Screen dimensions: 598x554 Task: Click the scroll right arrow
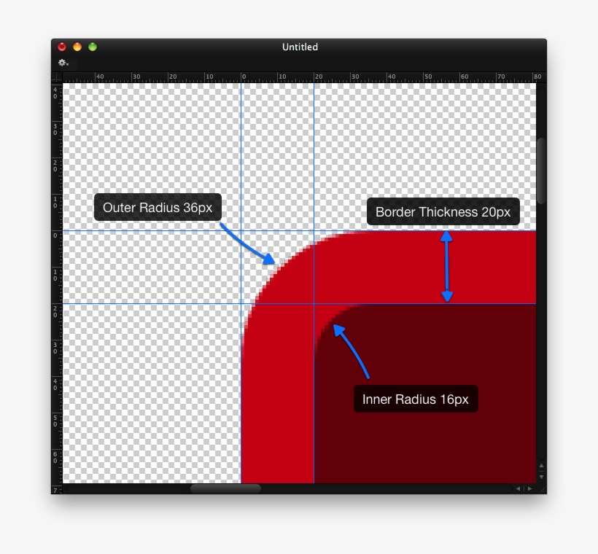pos(529,489)
